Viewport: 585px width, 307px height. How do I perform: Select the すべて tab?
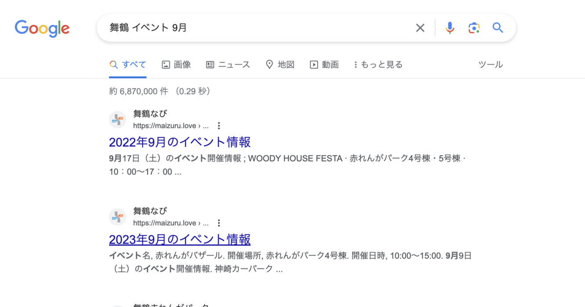(x=128, y=65)
